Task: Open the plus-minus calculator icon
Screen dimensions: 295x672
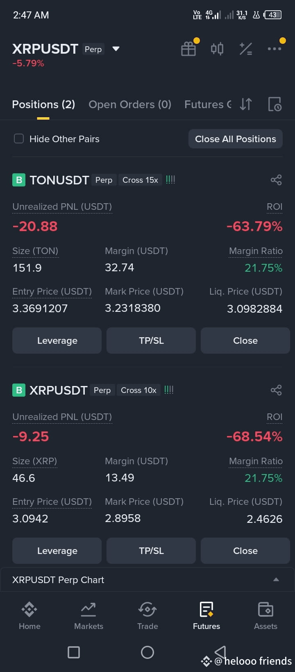Action: click(x=245, y=49)
